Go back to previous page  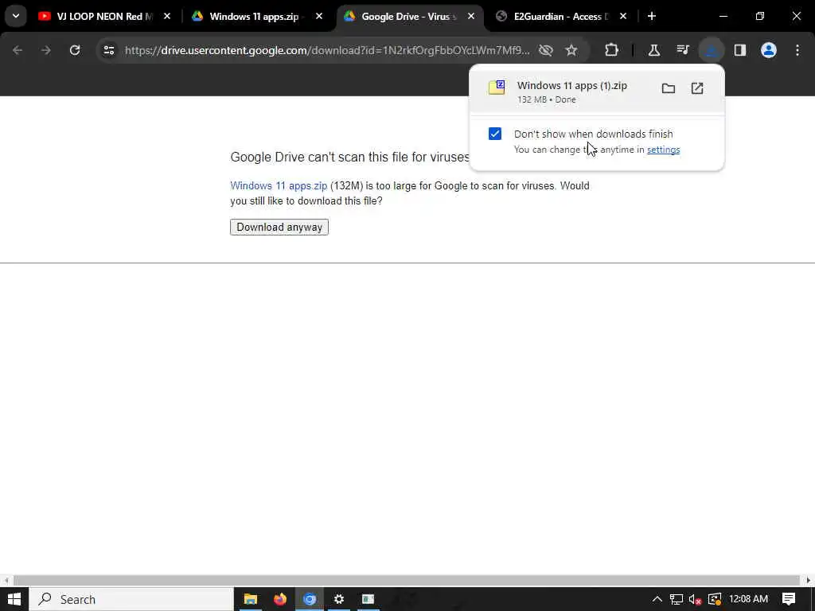coord(18,50)
